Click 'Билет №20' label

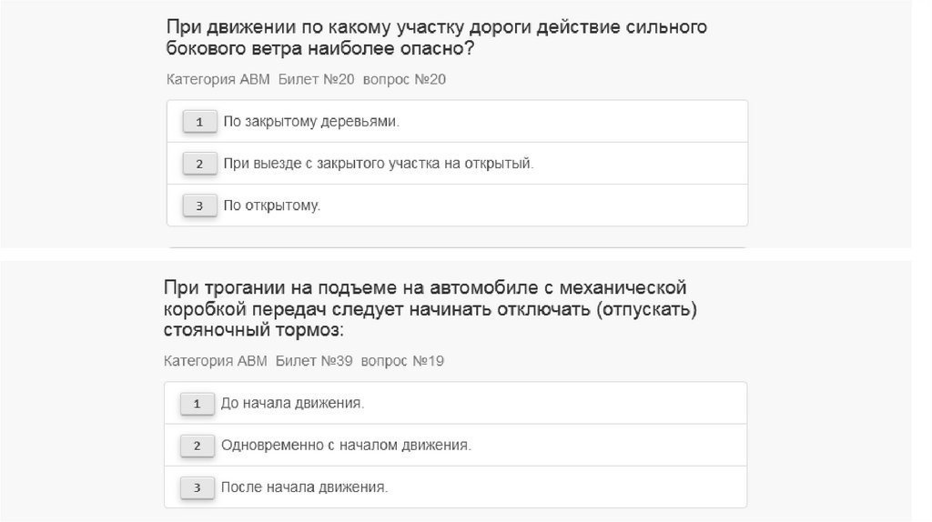tap(317, 80)
